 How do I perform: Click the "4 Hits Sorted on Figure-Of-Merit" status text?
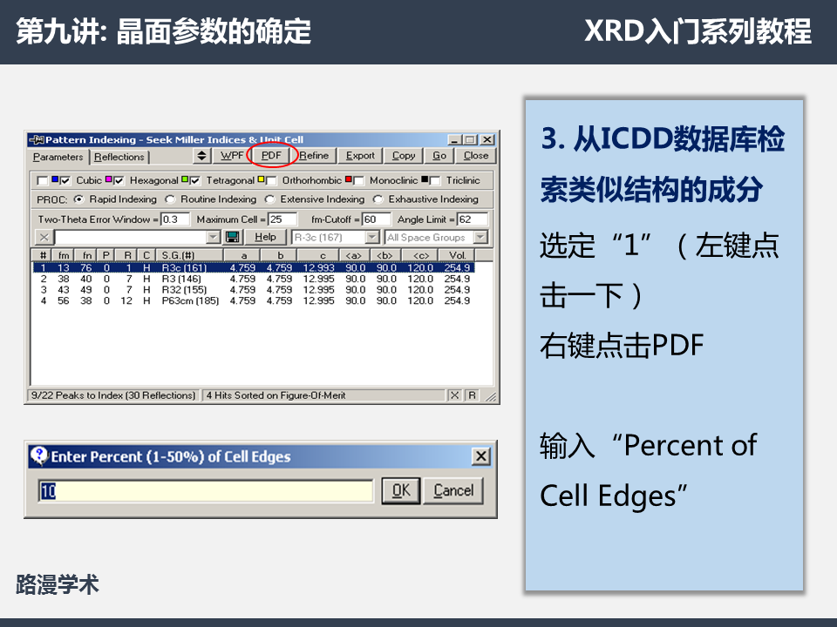pos(276,395)
